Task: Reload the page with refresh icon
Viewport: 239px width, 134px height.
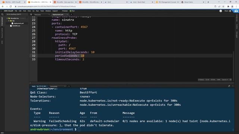Action: pyautogui.click(x=11, y=7)
